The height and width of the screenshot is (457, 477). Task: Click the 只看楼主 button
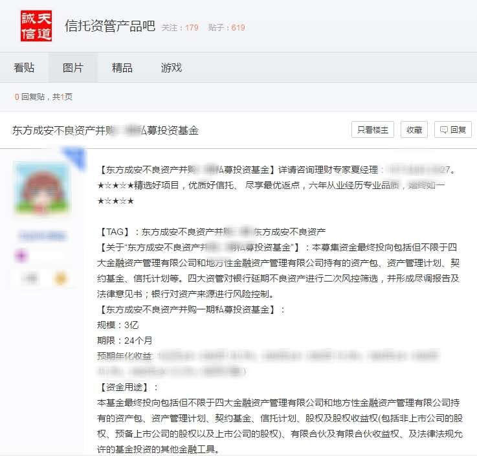click(373, 129)
